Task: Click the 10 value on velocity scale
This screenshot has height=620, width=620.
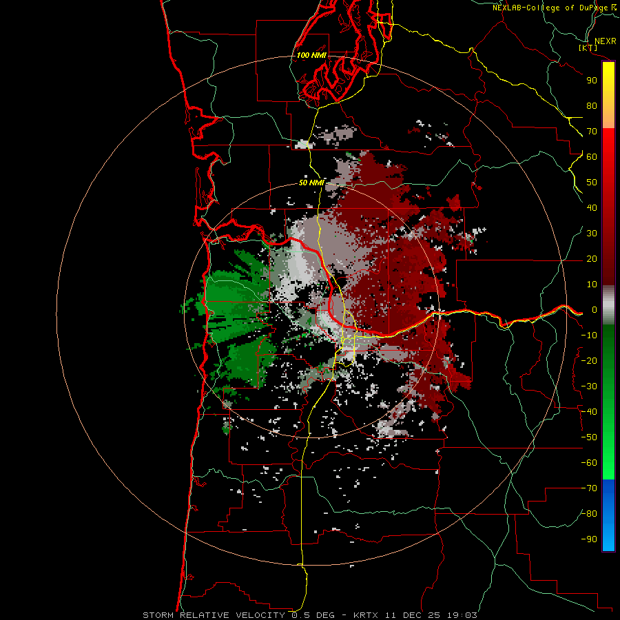Action: [x=592, y=285]
